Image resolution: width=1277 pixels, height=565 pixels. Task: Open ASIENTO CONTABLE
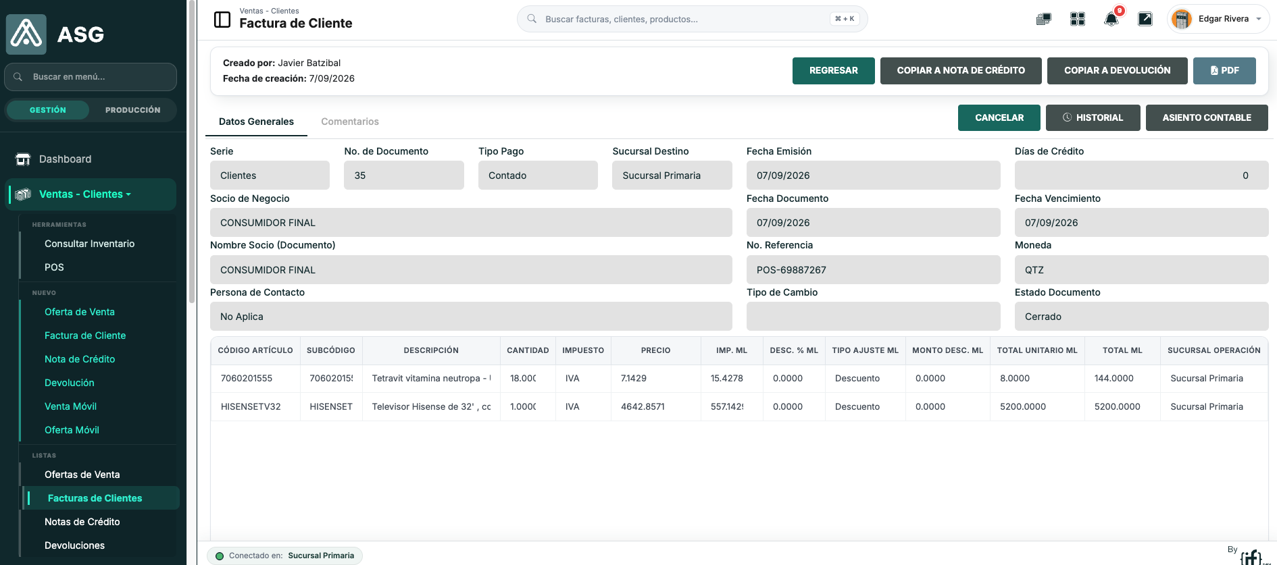coord(1207,117)
